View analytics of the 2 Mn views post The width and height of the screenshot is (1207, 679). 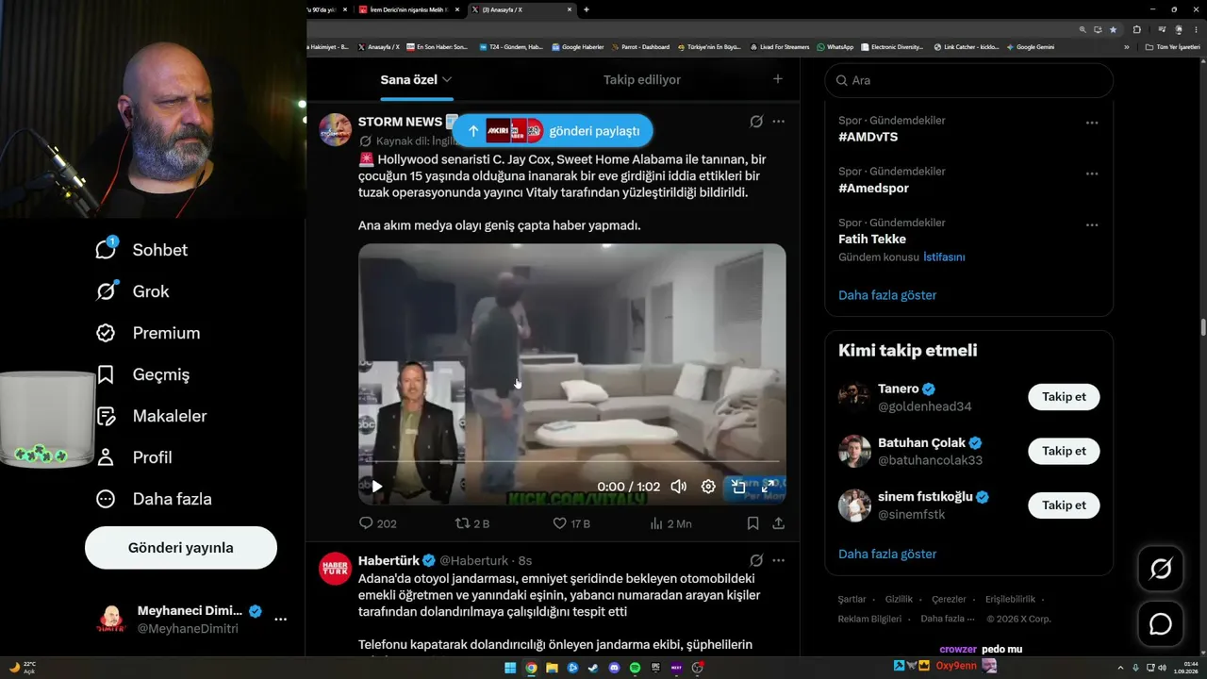[670, 523]
